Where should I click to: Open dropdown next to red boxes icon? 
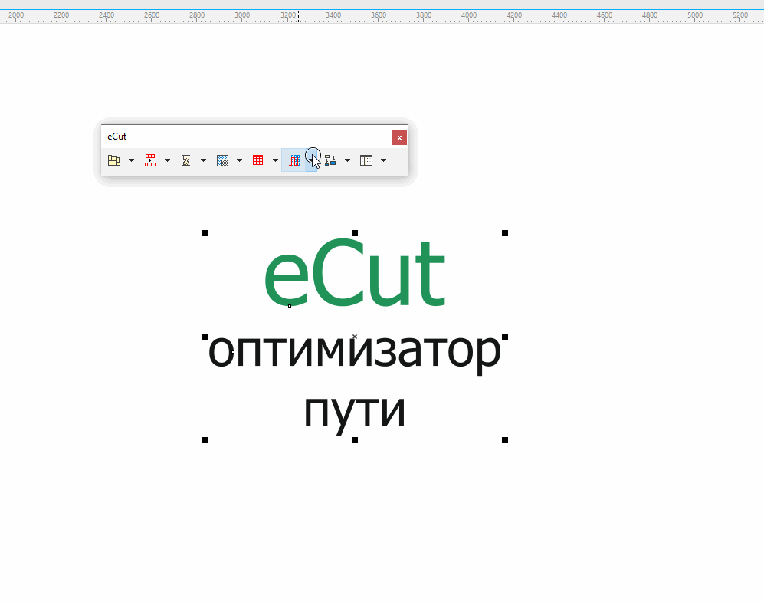(x=167, y=160)
